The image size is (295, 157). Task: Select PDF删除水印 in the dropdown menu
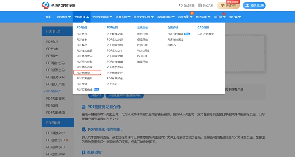coord(115,45)
